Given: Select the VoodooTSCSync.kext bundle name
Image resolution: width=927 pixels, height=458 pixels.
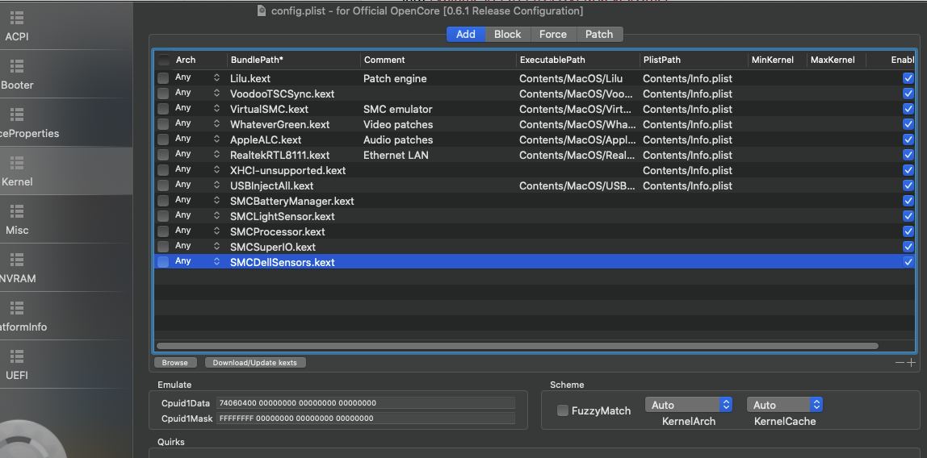Looking at the screenshot, I should [x=282, y=94].
